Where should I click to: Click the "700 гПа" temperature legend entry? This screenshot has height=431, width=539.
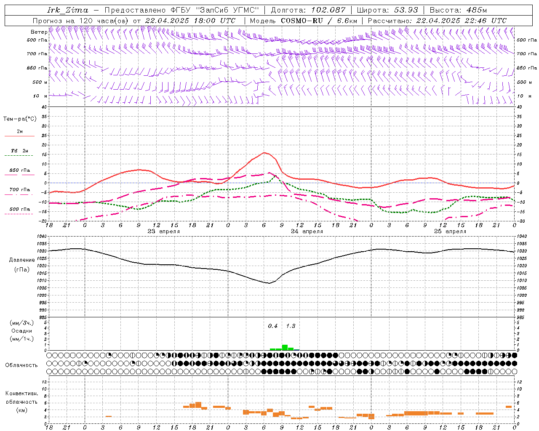coord(20,189)
